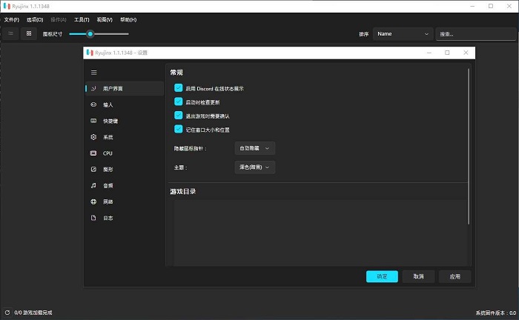Switch main window to grid view
The width and height of the screenshot is (519, 320).
coord(29,33)
